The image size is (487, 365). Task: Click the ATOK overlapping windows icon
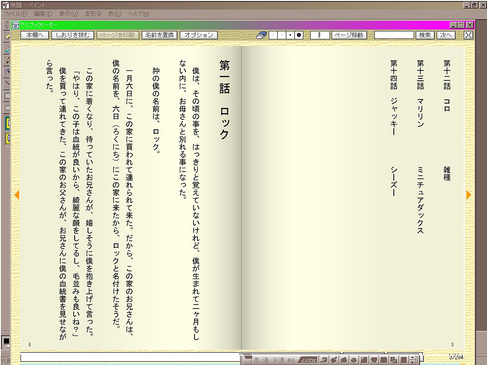pos(394,360)
